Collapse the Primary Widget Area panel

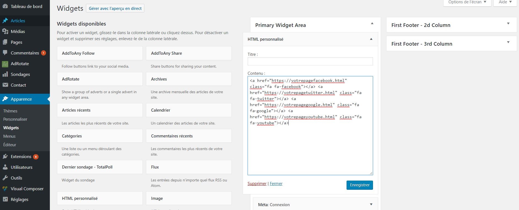click(x=372, y=24)
